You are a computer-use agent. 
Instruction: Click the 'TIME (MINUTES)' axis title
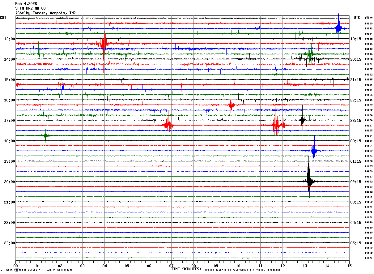[186, 269]
